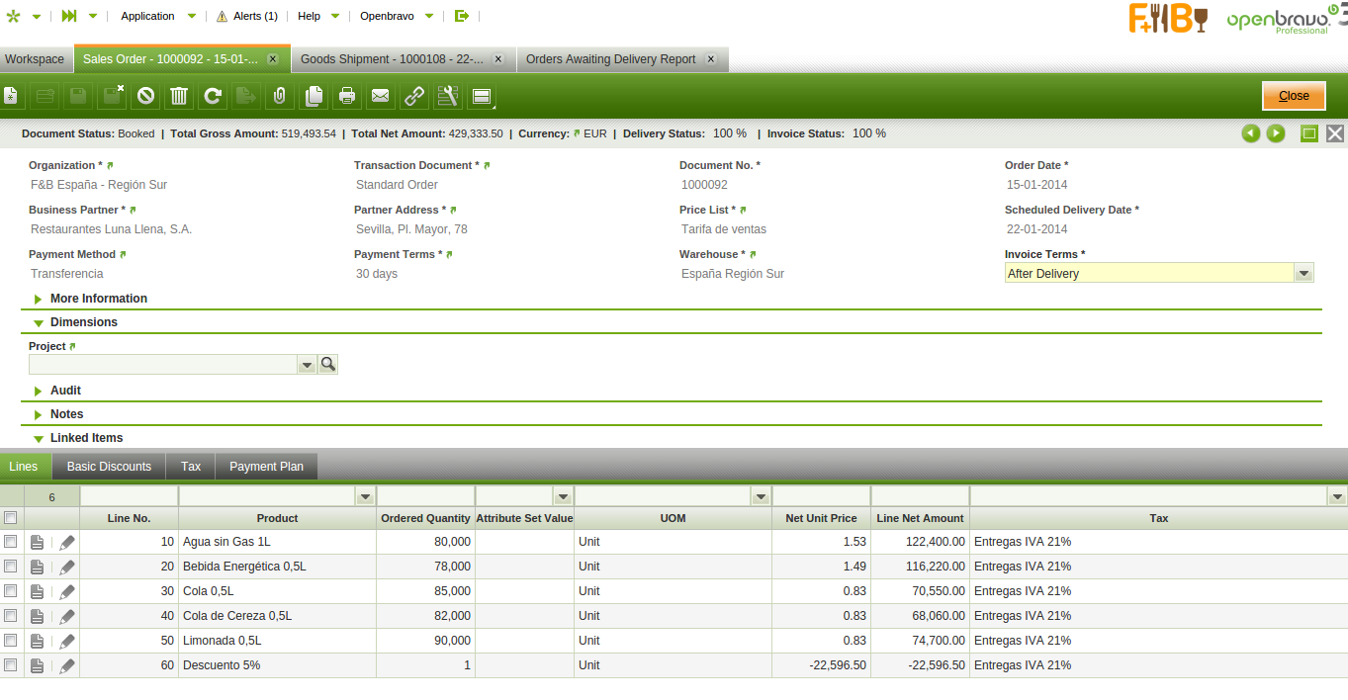1348x700 pixels.
Task: Click the maximize form green square icon
Action: 1309,133
